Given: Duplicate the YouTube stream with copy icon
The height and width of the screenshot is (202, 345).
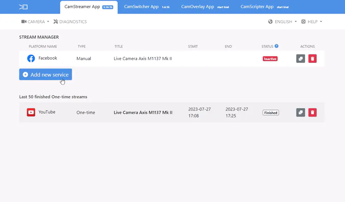Looking at the screenshot, I should 300,113.
